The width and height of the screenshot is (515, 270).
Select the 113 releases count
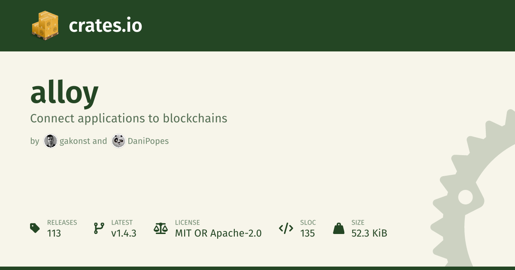coord(54,233)
